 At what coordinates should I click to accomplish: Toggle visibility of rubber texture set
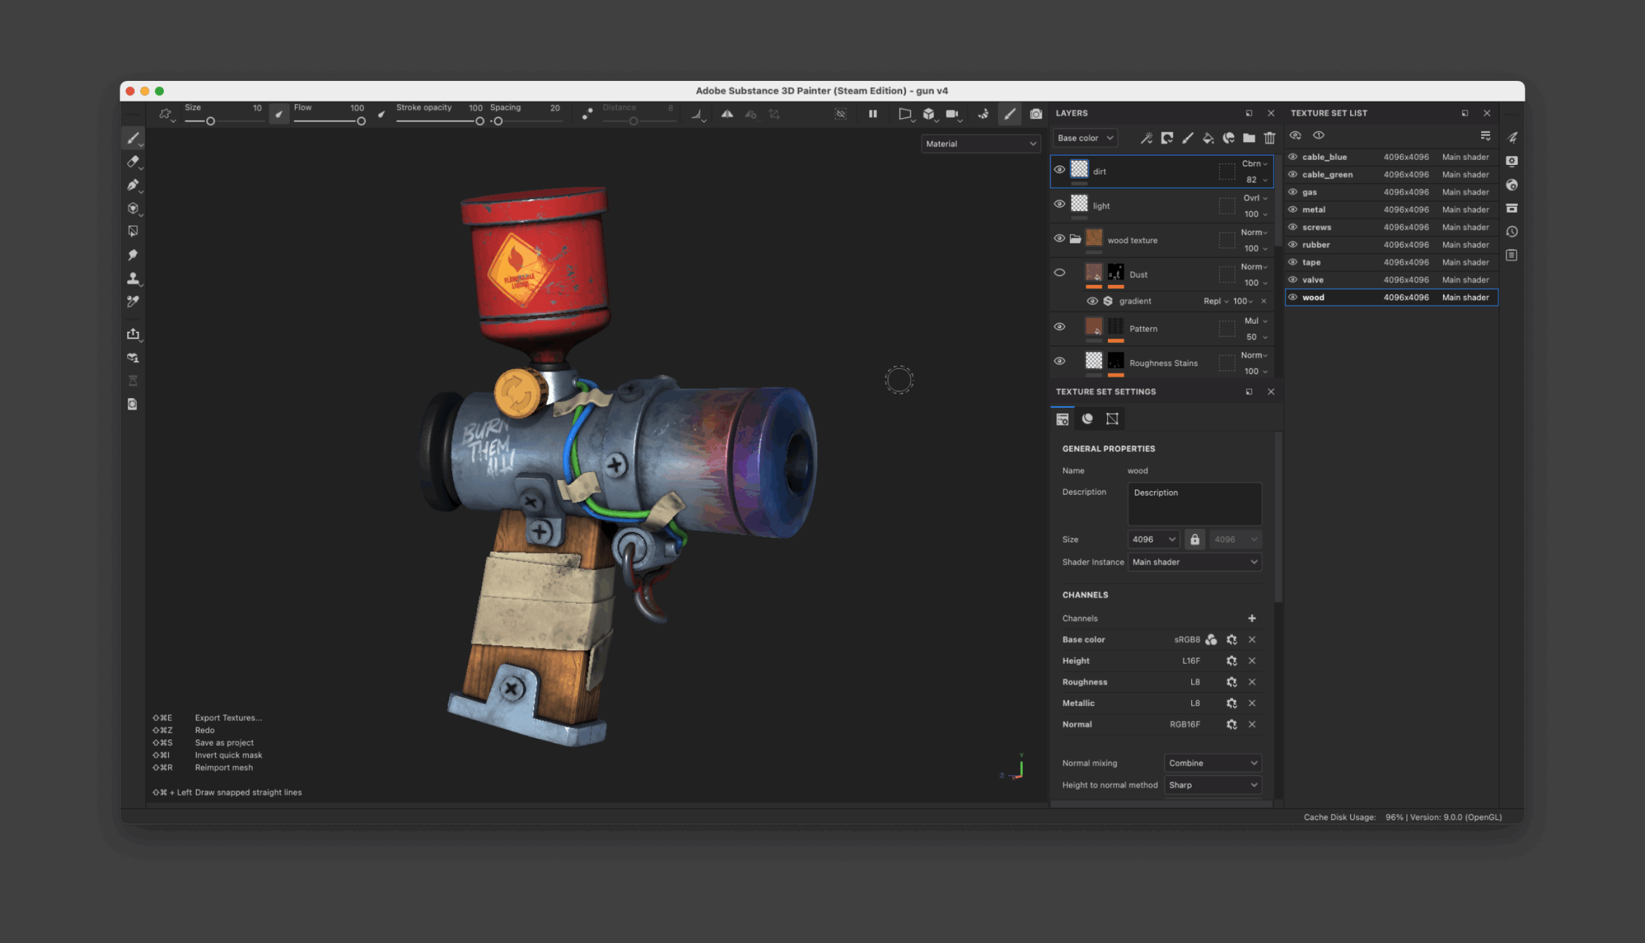1292,244
